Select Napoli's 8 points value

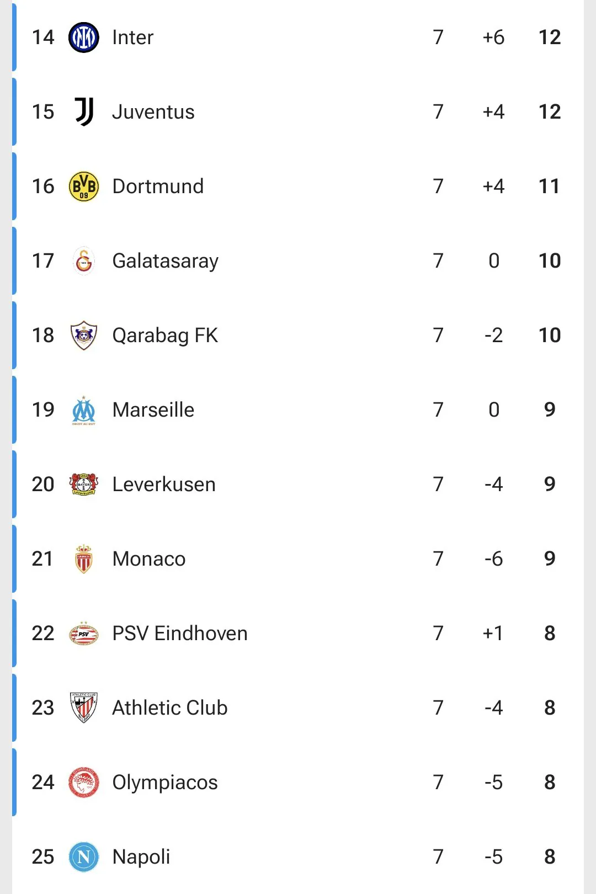click(x=550, y=857)
